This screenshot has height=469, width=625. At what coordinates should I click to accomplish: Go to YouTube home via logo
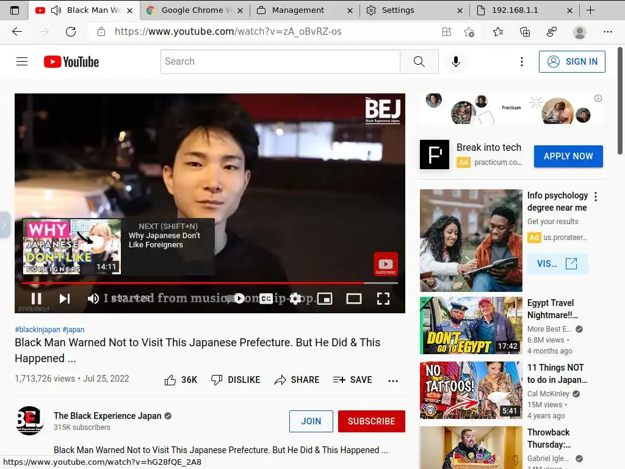(71, 62)
